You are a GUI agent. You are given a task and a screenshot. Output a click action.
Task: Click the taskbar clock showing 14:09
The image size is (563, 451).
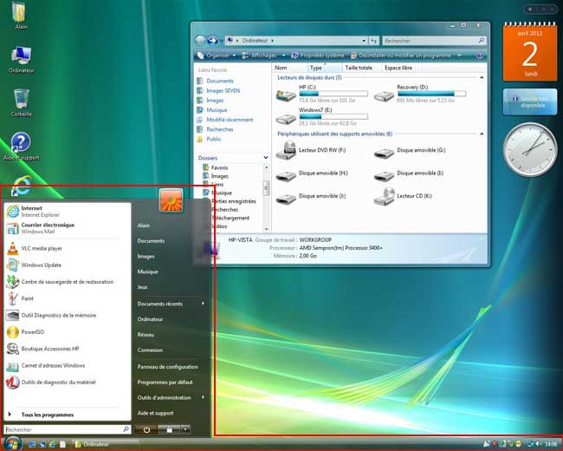551,445
